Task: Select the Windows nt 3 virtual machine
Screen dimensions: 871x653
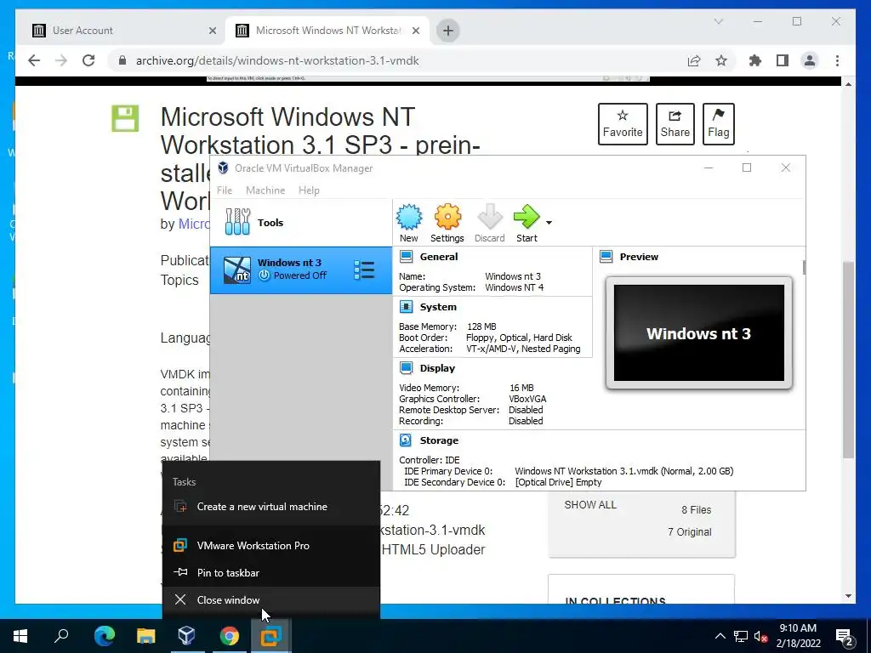Action: pyautogui.click(x=300, y=270)
